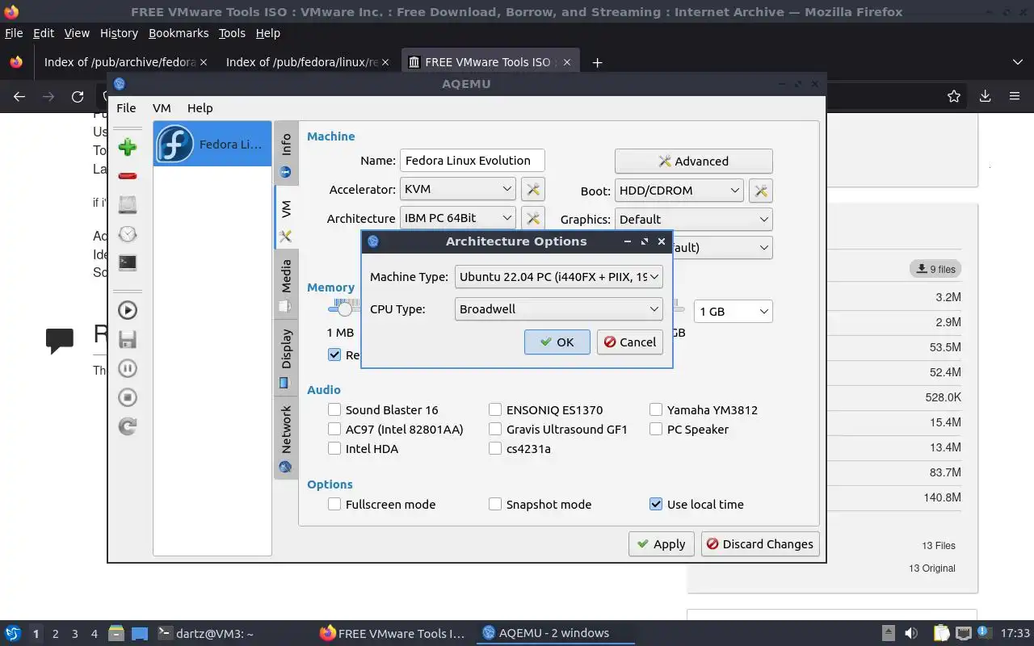The height and width of the screenshot is (646, 1034).
Task: Open AQEMU VM menu
Action: pyautogui.click(x=162, y=107)
